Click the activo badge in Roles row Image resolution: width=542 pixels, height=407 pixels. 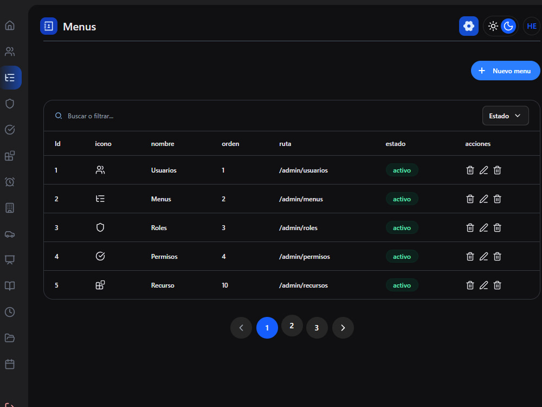[x=402, y=228]
